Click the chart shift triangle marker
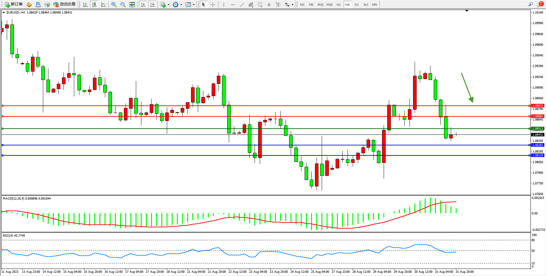546x276 pixels. [467, 11]
